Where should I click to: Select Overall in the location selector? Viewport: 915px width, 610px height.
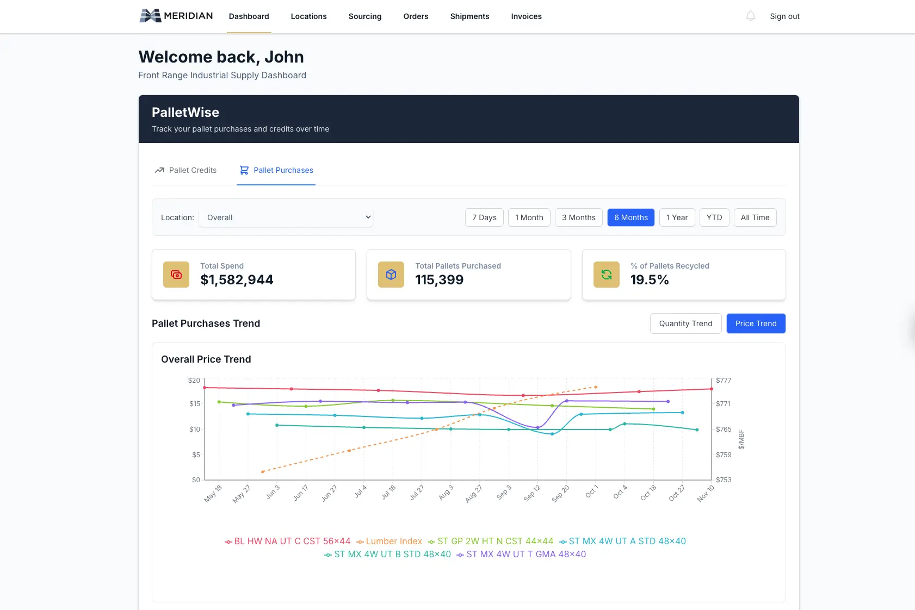(286, 217)
